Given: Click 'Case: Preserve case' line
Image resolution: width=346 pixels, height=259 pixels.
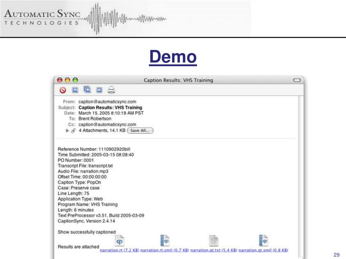Looking at the screenshot, I should tap(78, 188).
